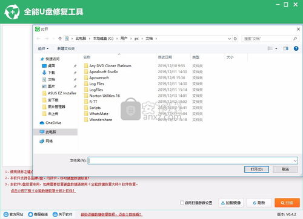The image size is (303, 219).
Task: Click the Open (打开) button
Action: [256, 169]
